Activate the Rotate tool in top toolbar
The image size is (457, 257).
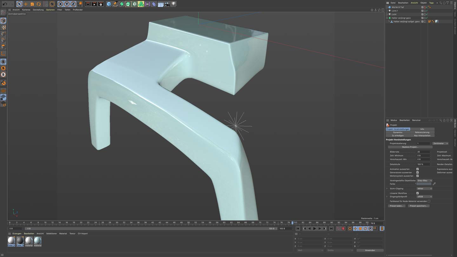coord(39,4)
